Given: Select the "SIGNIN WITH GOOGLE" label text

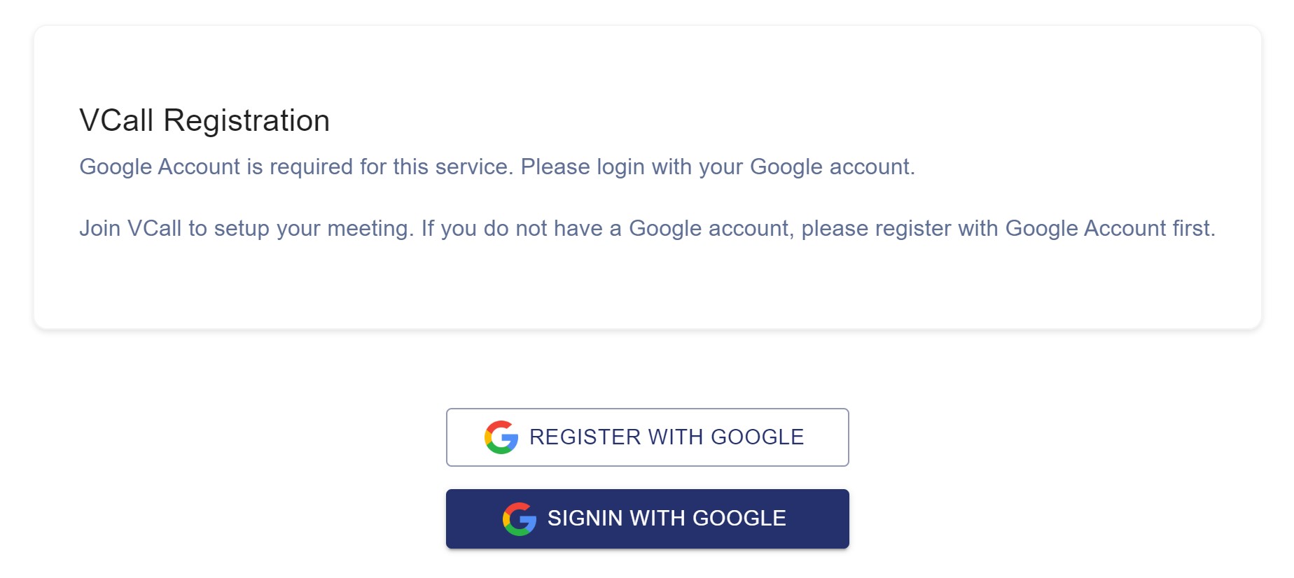Looking at the screenshot, I should 667,519.
